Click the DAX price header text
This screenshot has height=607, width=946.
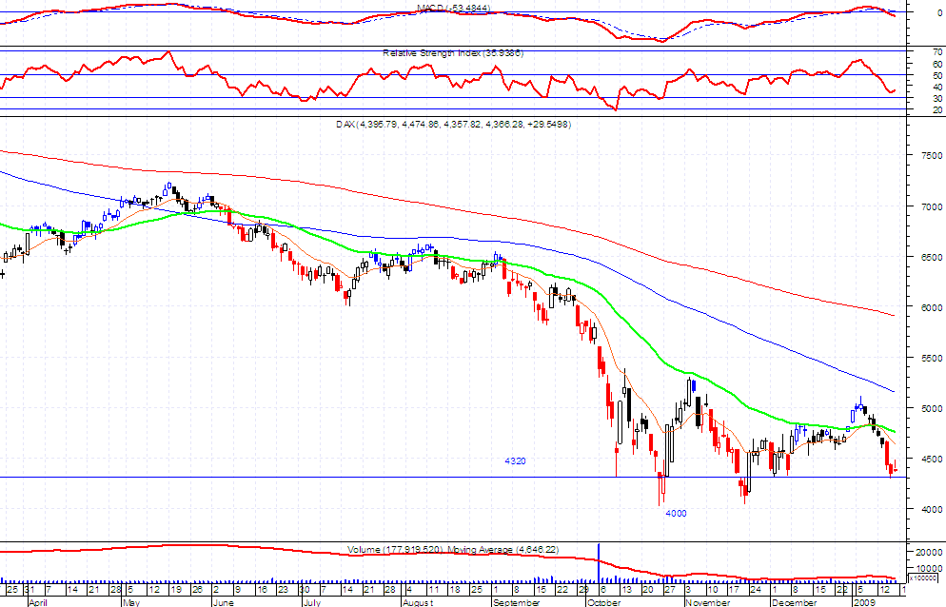click(454, 125)
